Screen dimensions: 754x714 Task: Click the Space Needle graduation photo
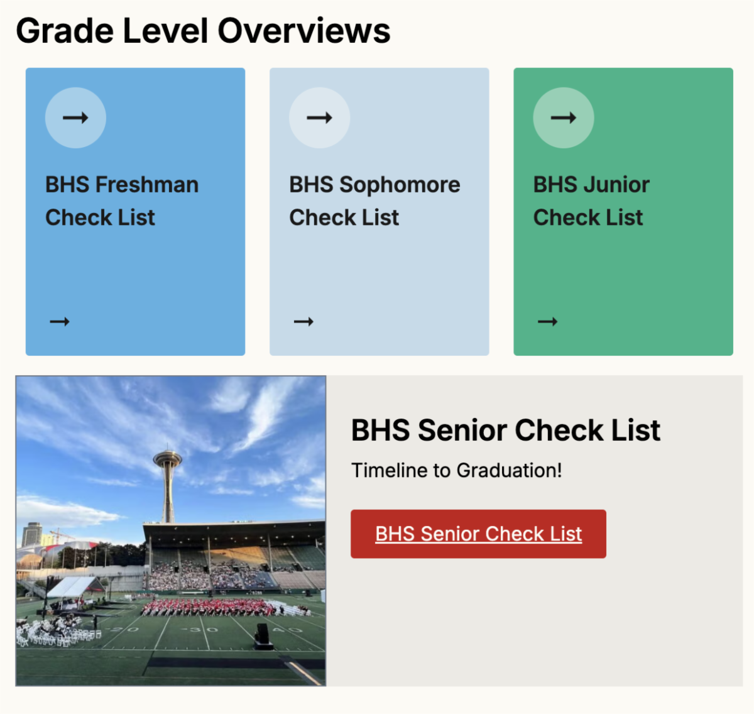pos(171,531)
